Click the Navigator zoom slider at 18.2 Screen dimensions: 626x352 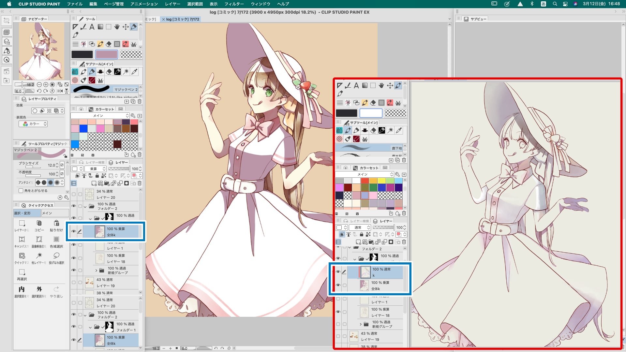click(x=24, y=84)
